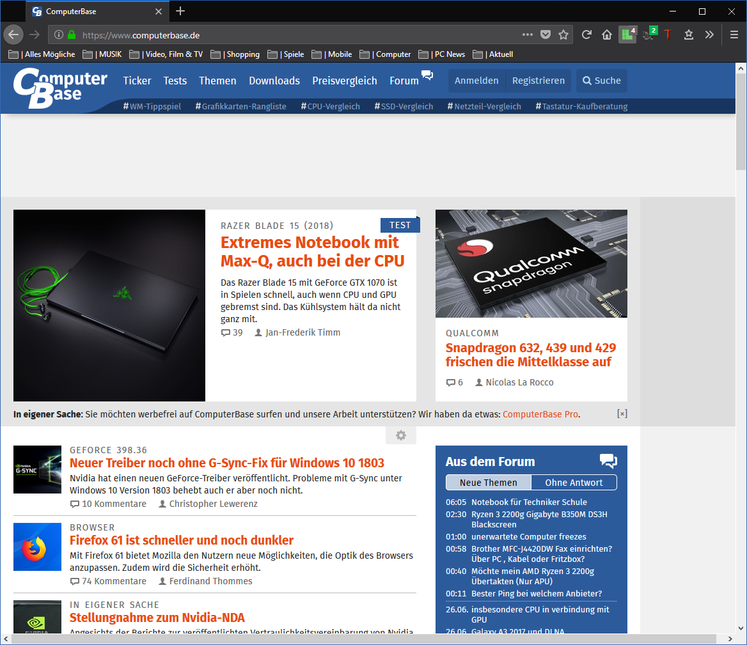
Task: Open Shopping bookmarks folder
Action: click(235, 54)
